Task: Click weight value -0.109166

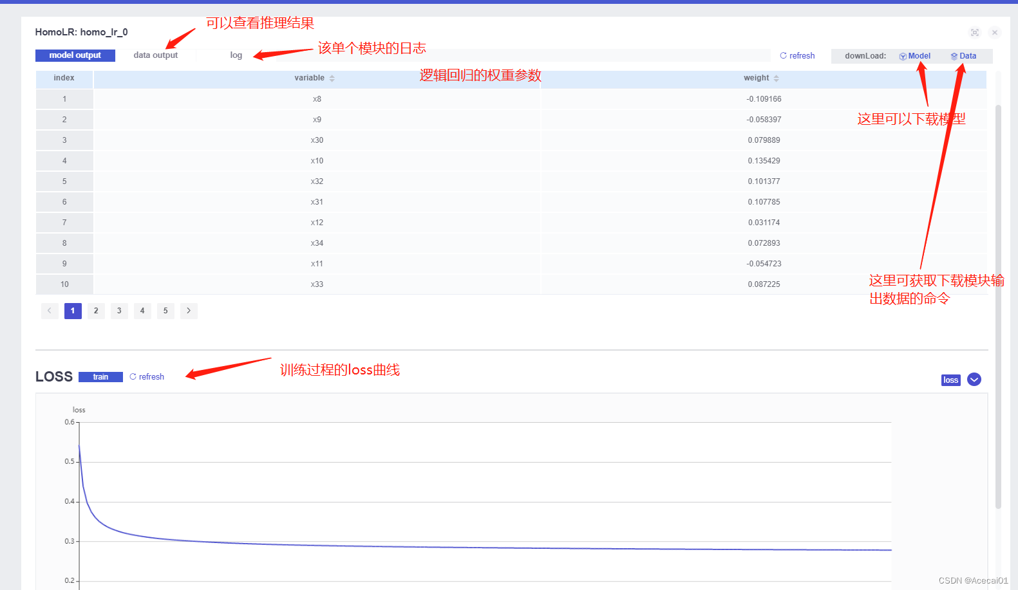Action: click(764, 99)
